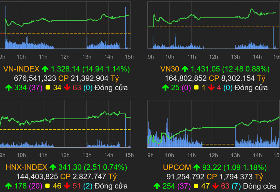Viewport: 280px width, 192px height.
Task: Click the red decliners arrow beside 51
Action: point(67,186)
